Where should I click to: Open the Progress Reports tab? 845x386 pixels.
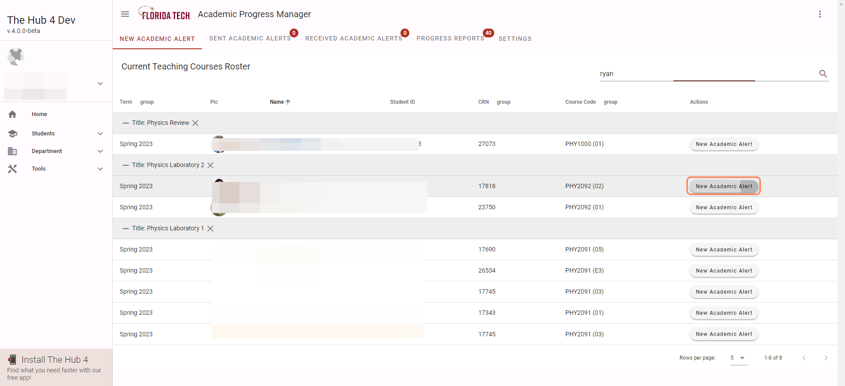click(x=451, y=39)
